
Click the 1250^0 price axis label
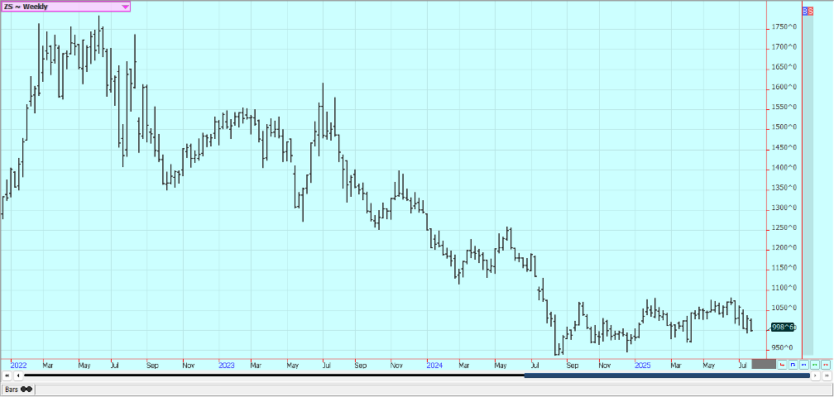click(784, 228)
